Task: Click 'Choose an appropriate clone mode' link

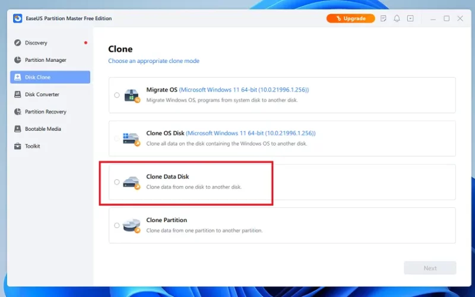Action: [154, 61]
